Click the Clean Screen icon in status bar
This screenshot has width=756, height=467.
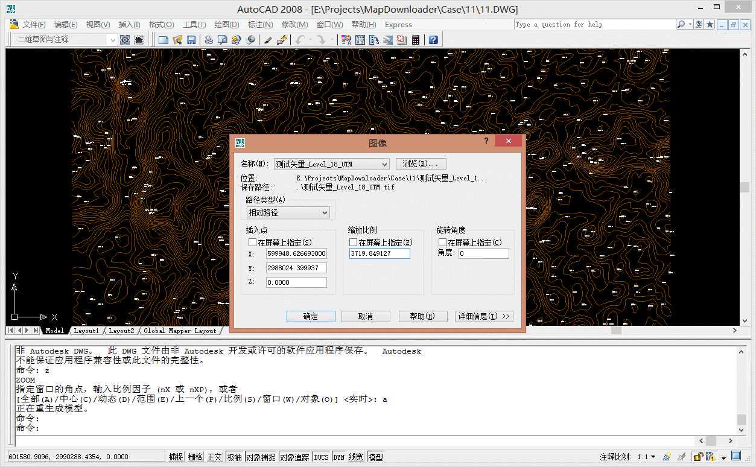736,456
